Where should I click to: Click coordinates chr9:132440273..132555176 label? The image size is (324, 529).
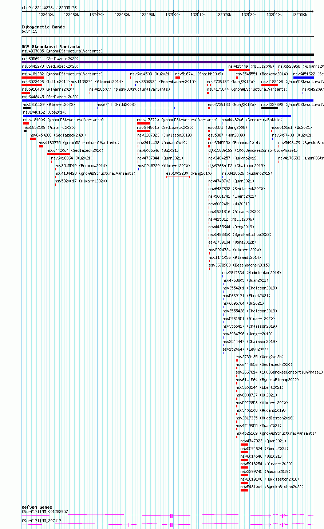click(x=49, y=8)
